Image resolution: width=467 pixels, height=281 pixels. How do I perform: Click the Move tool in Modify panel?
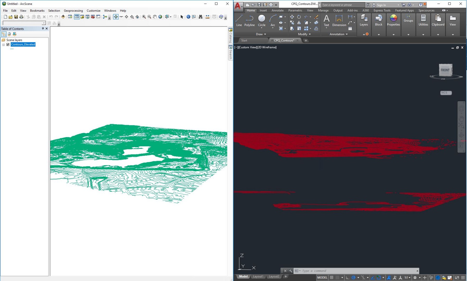click(x=292, y=17)
